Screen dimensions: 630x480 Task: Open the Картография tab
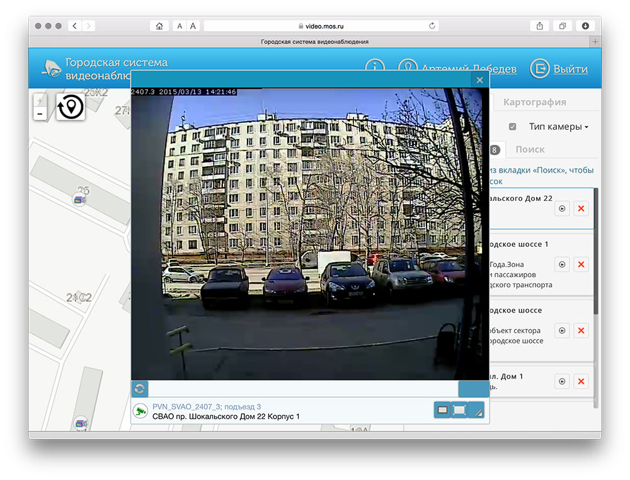535,102
